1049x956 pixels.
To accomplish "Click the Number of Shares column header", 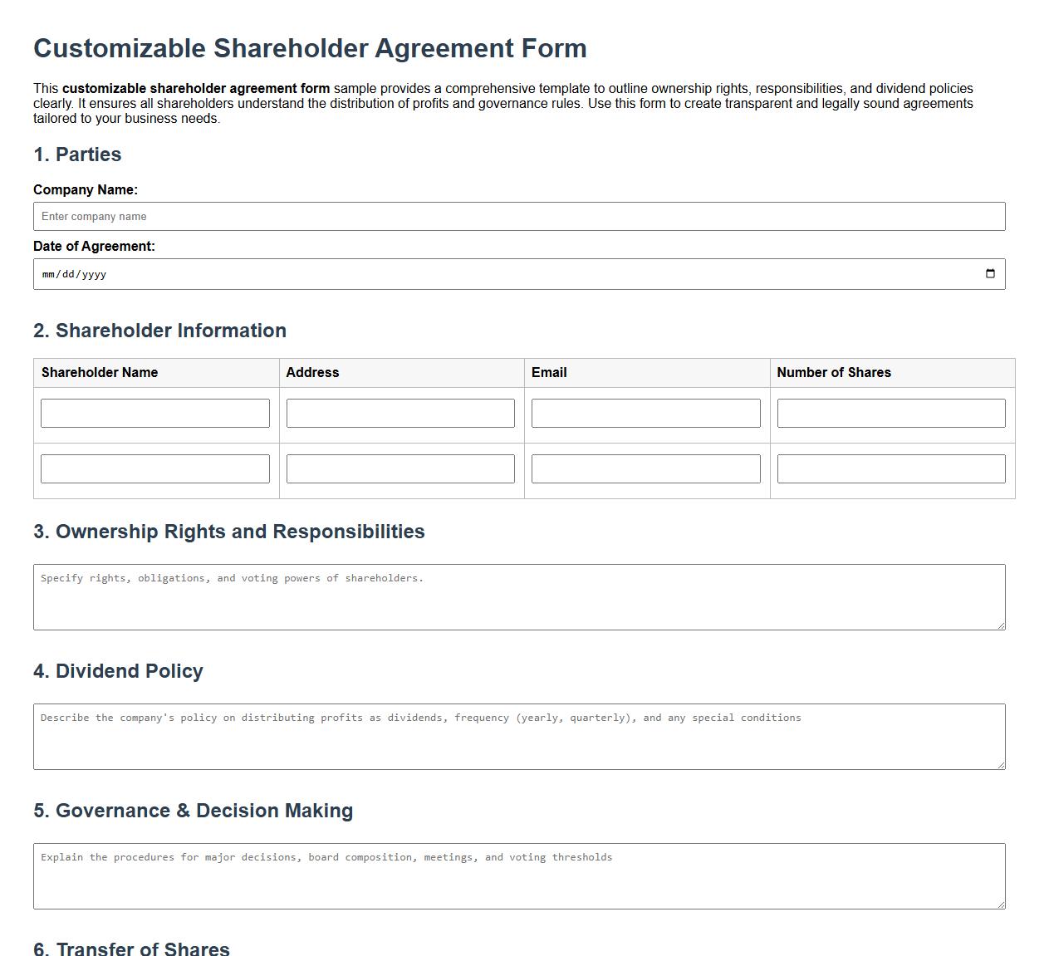I will pyautogui.click(x=833, y=372).
